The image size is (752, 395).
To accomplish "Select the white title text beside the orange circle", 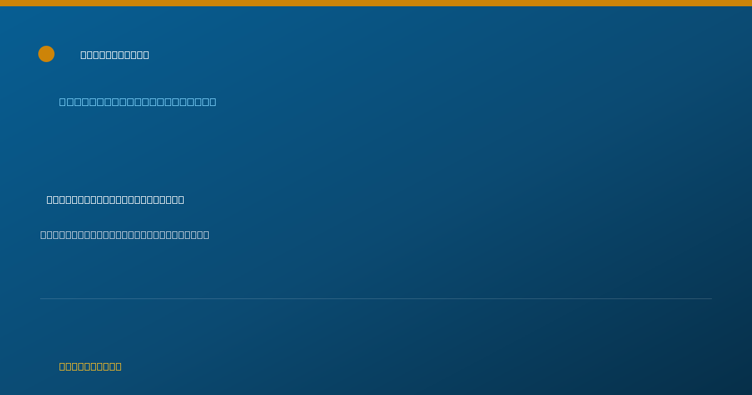I will (x=115, y=55).
